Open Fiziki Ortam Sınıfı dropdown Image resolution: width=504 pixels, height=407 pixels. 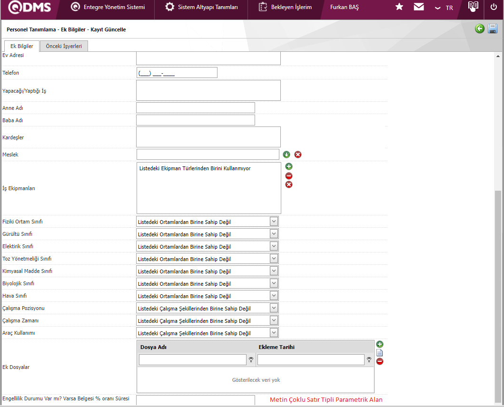point(274,221)
